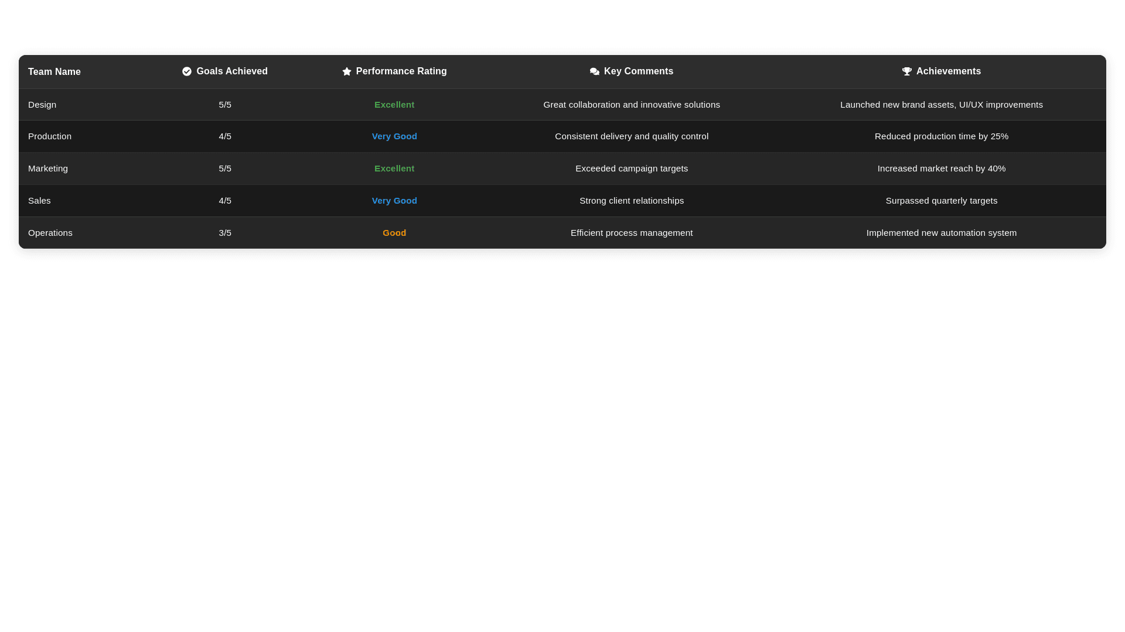The width and height of the screenshot is (1125, 632).
Task: Click the blue Very Good rating for Production
Action: coord(394,136)
